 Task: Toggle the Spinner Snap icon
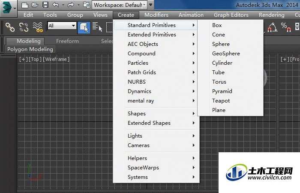pos(297,27)
